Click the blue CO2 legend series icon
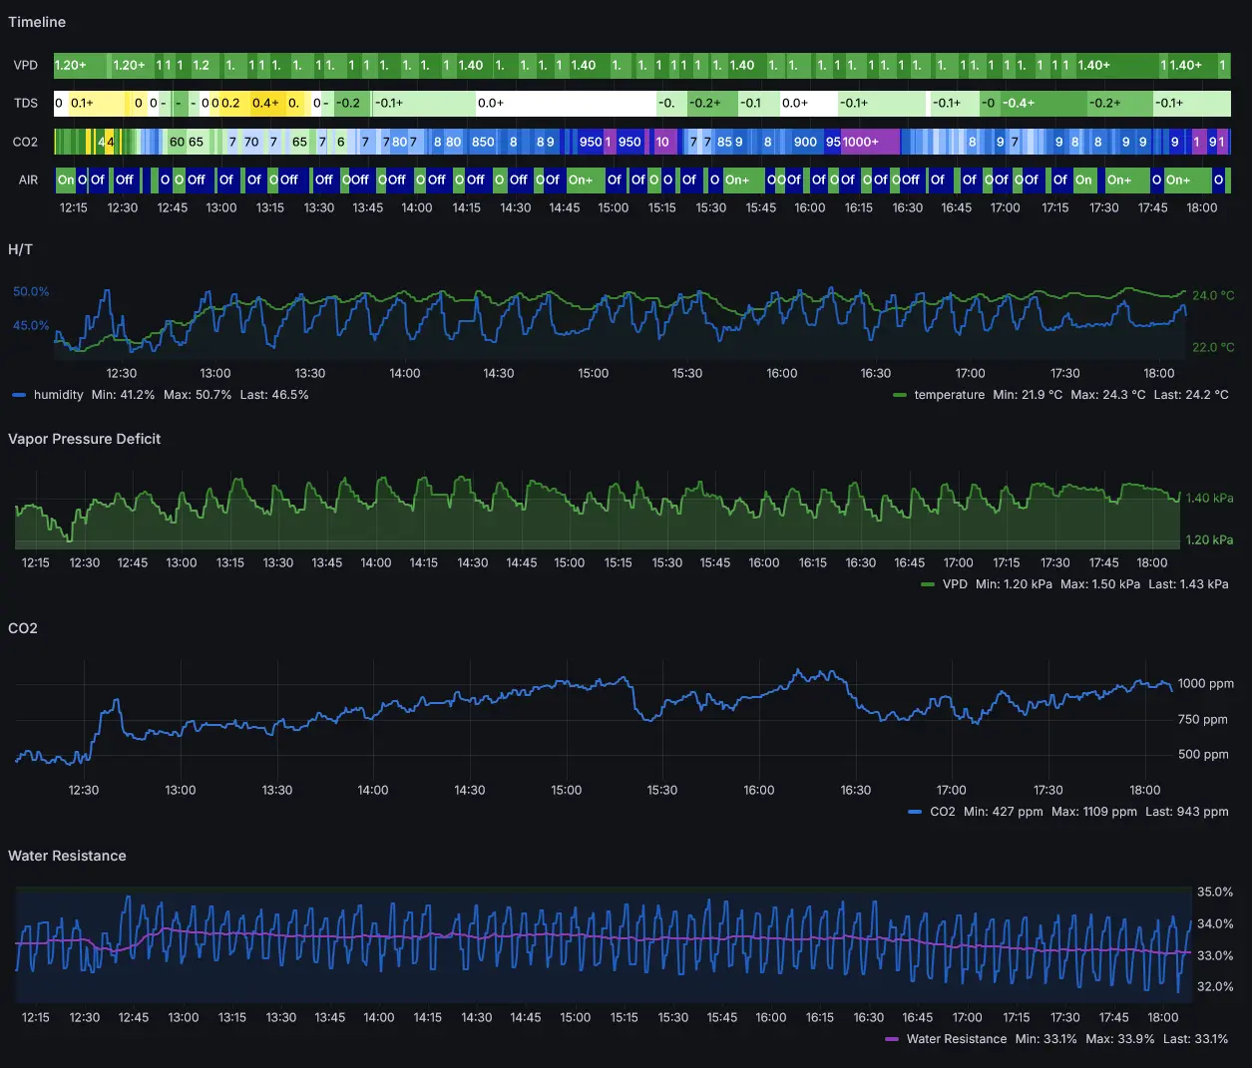 pyautogui.click(x=915, y=812)
